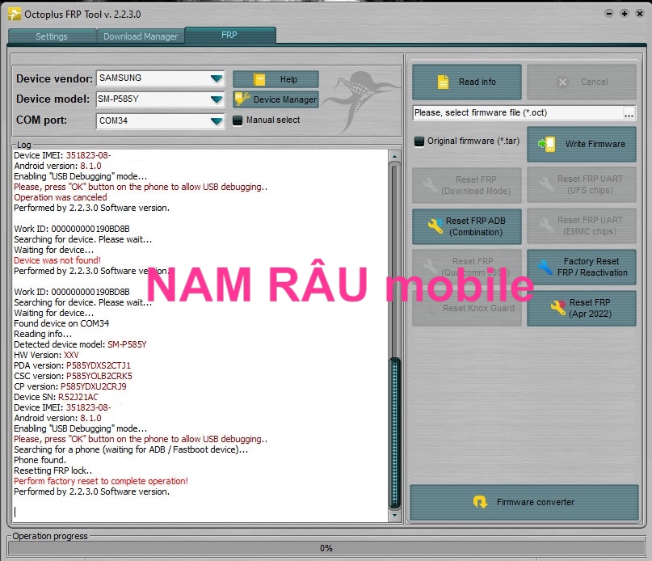The width and height of the screenshot is (652, 561).
Task: Click the Write Firmware button
Action: (x=582, y=144)
